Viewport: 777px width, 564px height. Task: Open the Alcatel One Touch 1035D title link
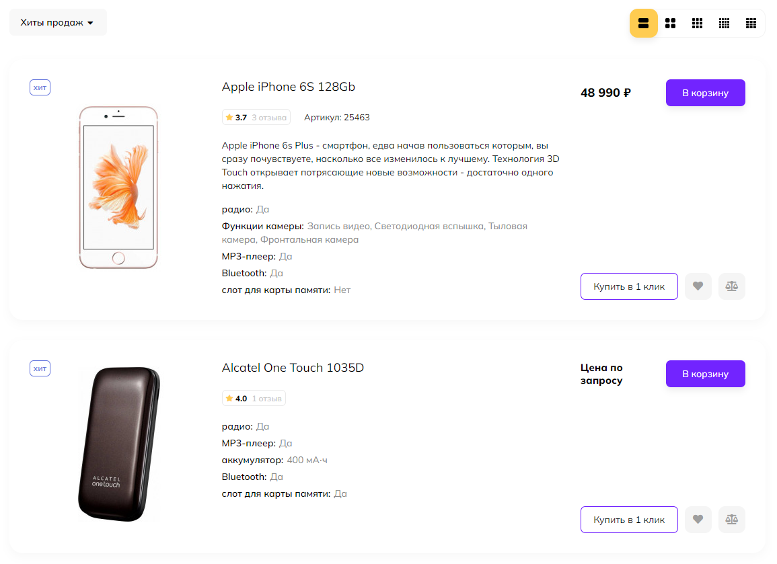(x=293, y=368)
